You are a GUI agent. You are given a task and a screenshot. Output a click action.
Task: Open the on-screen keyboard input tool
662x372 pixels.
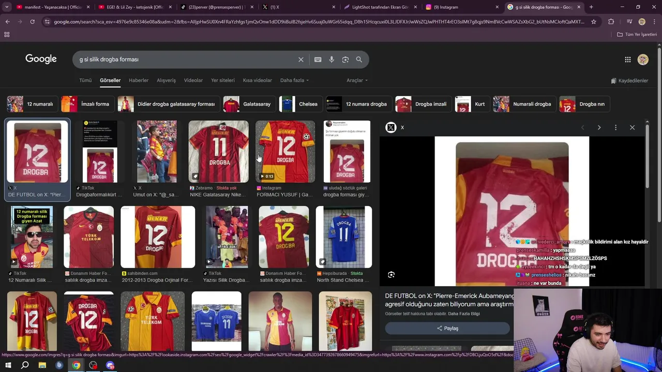click(x=318, y=59)
